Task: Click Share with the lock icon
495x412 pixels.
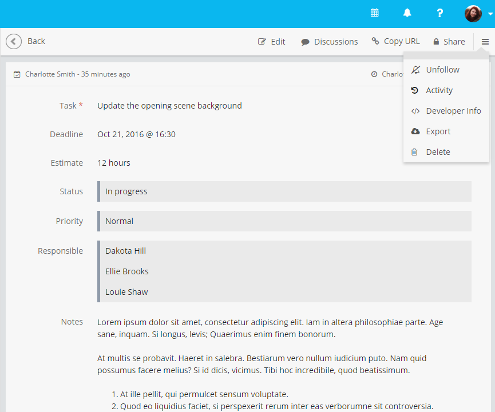Action: (449, 42)
